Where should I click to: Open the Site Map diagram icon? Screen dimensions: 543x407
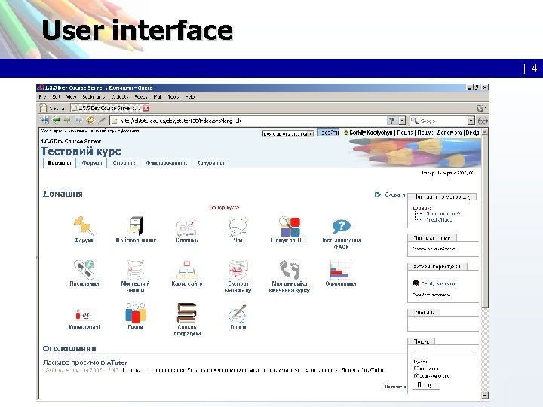(x=187, y=270)
